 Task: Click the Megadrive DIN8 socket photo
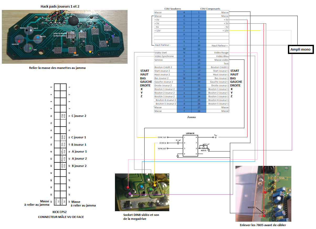(142, 192)
